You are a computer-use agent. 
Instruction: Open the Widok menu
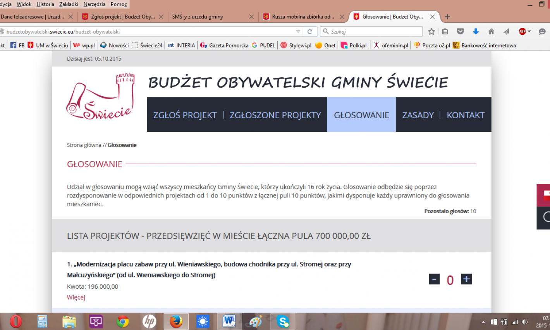click(24, 4)
